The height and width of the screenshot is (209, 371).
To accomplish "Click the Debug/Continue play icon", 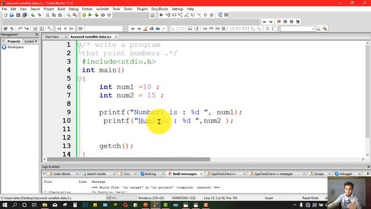I will pos(161,15).
